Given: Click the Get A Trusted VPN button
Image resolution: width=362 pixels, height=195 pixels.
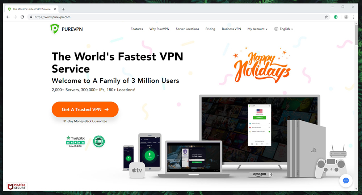Looking at the screenshot, I should [x=85, y=109].
